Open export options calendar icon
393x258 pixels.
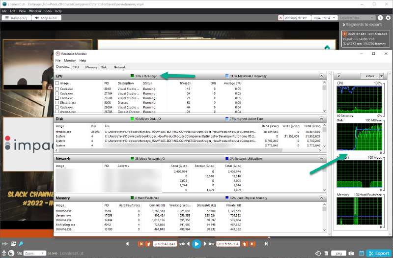pyautogui.click(x=362, y=253)
